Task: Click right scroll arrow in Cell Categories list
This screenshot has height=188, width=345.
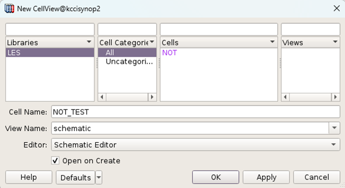Action: click(x=152, y=97)
